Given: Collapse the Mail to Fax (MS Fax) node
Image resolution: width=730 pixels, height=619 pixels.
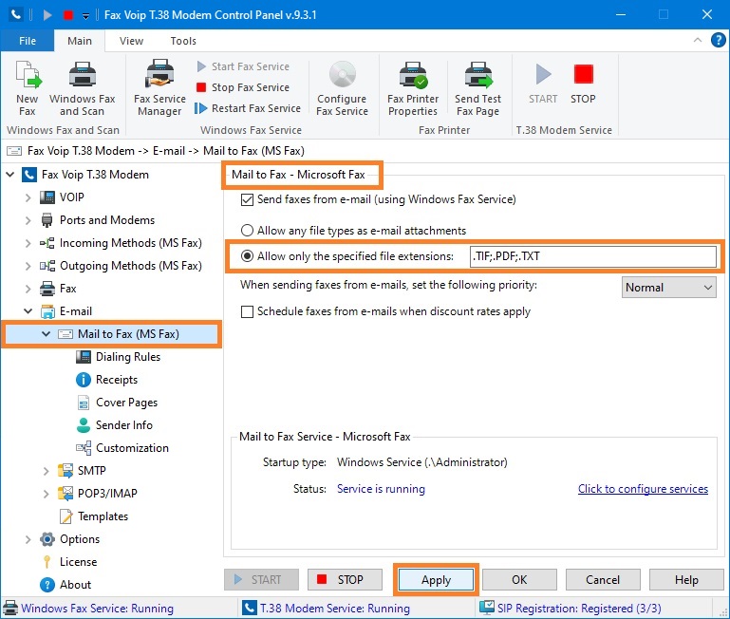Looking at the screenshot, I should pos(47,334).
